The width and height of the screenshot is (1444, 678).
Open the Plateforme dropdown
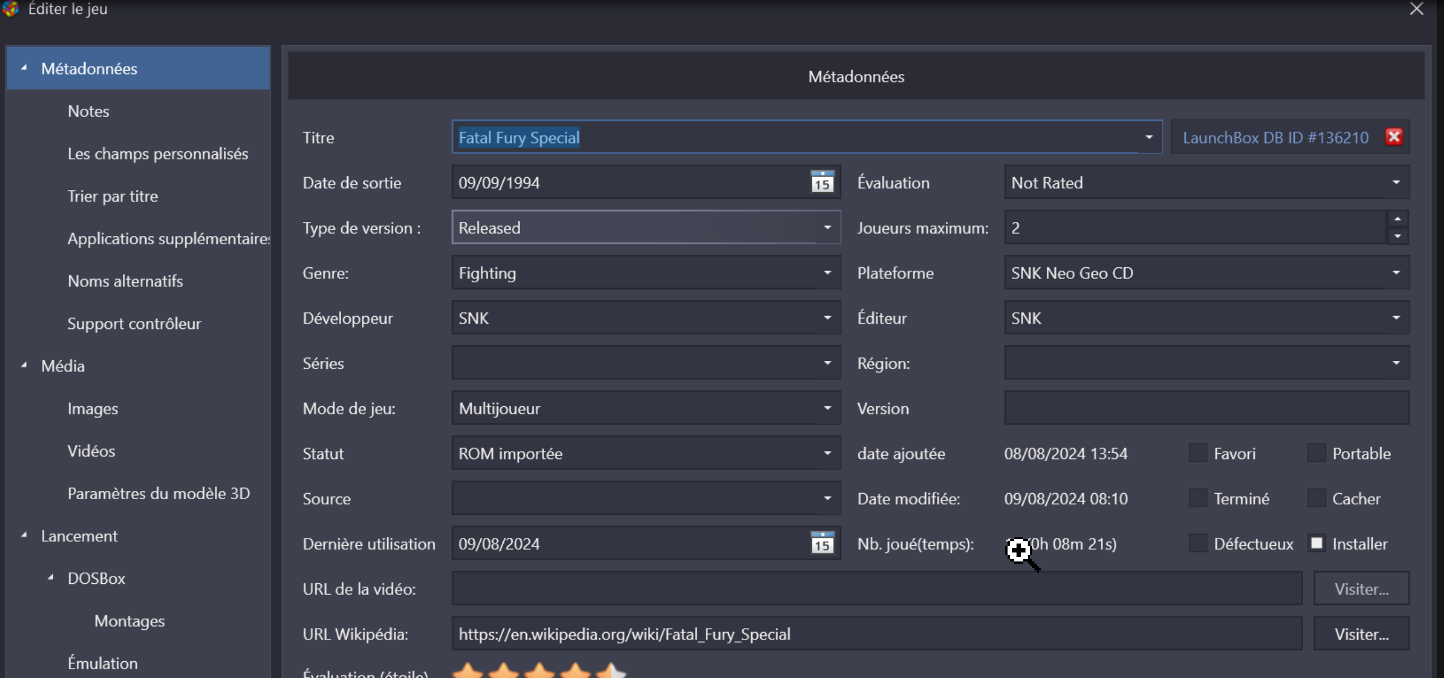click(1396, 273)
